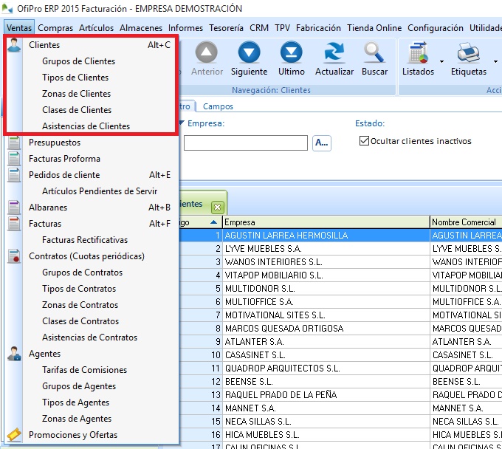Expand the Etiquetas dropdown arrow
The width and height of the screenshot is (502, 449).
[x=495, y=63]
